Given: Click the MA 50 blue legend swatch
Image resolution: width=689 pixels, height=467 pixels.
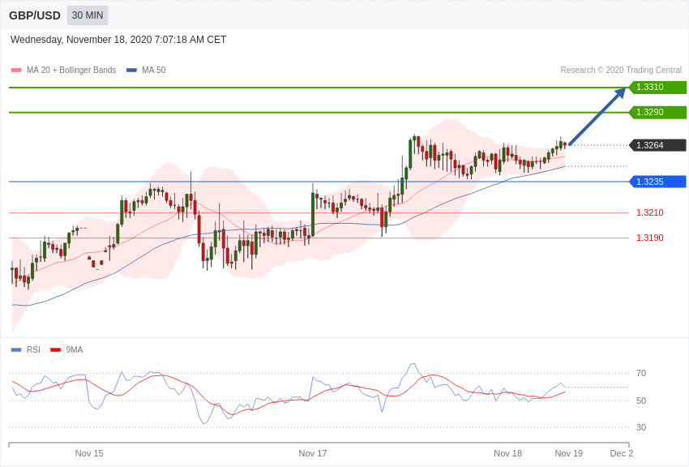Looking at the screenshot, I should [131, 71].
